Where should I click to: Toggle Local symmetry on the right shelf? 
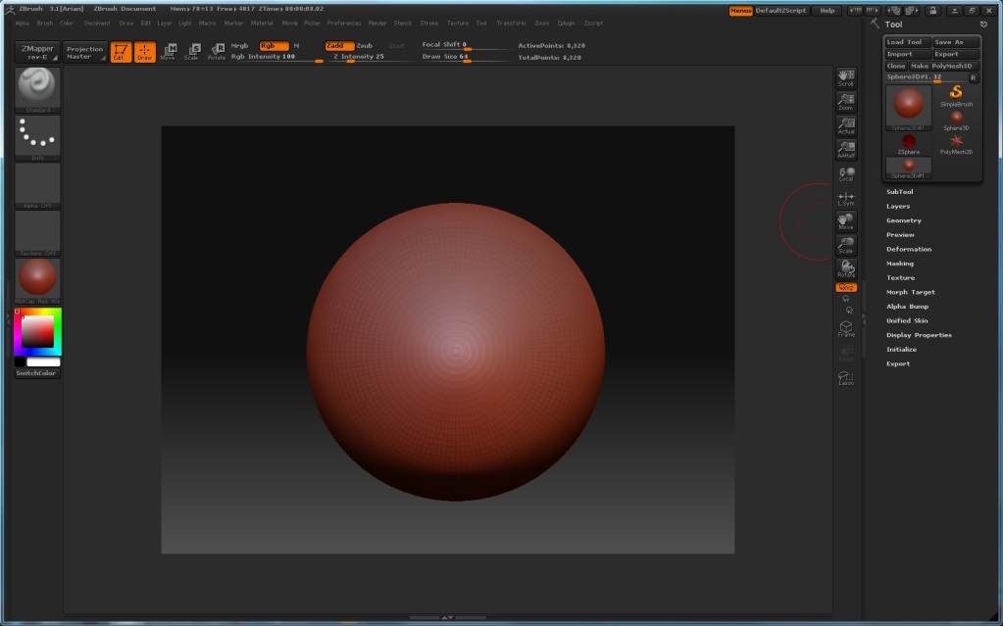point(844,173)
